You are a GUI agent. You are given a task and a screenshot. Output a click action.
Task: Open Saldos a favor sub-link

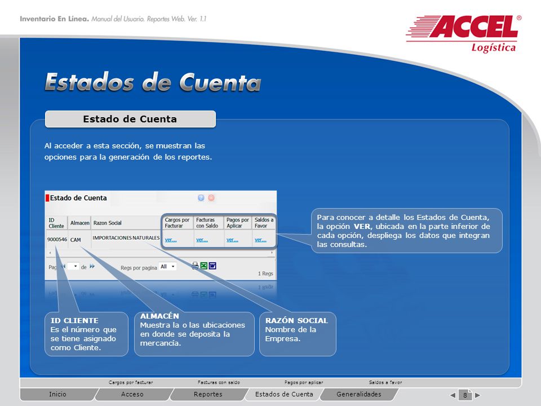(385, 382)
